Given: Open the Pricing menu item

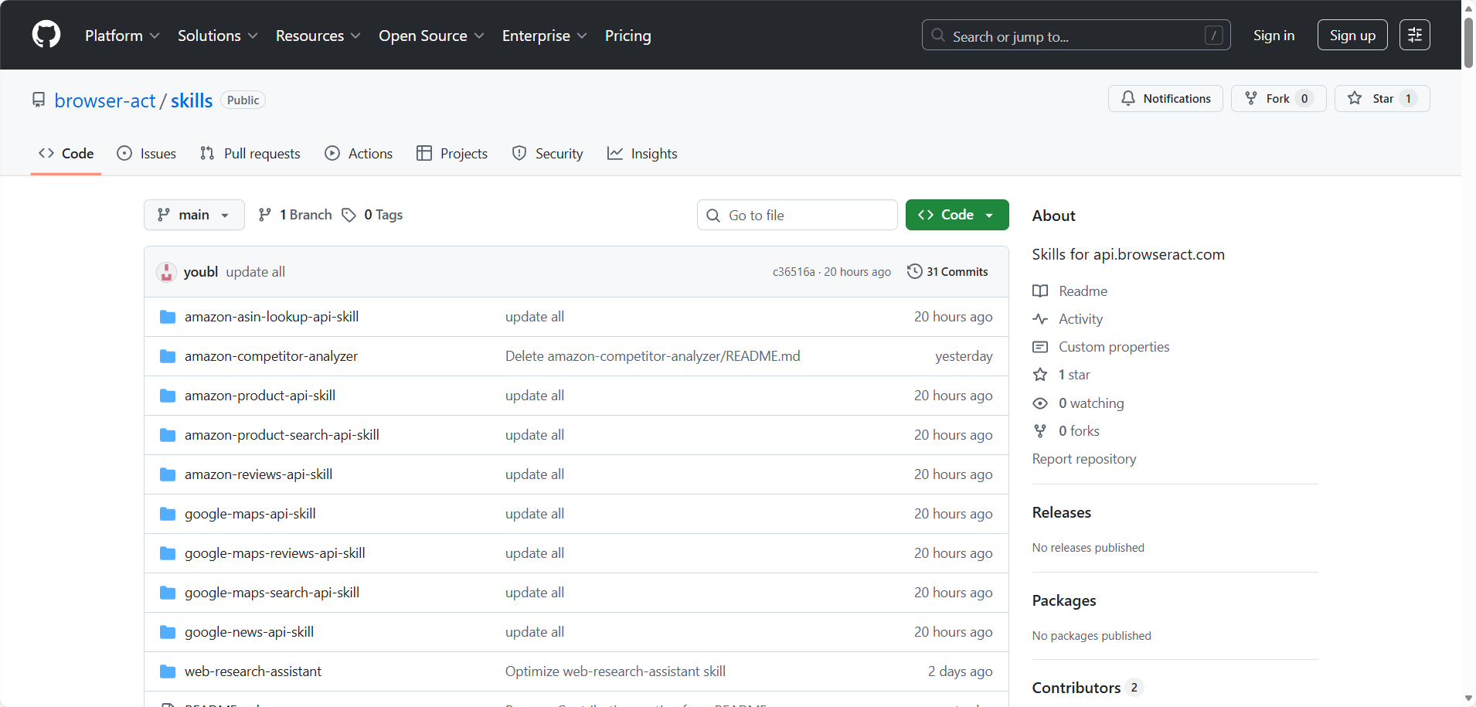Looking at the screenshot, I should pyautogui.click(x=627, y=36).
